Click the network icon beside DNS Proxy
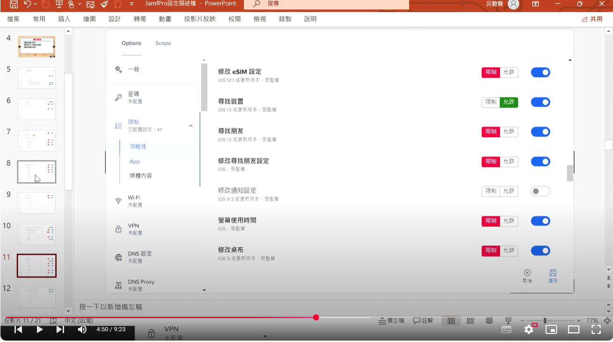The height and width of the screenshot is (342, 613). click(x=118, y=285)
